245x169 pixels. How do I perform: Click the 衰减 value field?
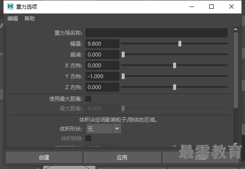click(102, 55)
